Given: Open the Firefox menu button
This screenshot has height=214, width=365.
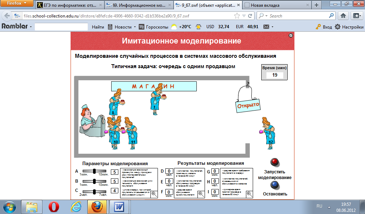Looking at the screenshot, I should point(17,3).
